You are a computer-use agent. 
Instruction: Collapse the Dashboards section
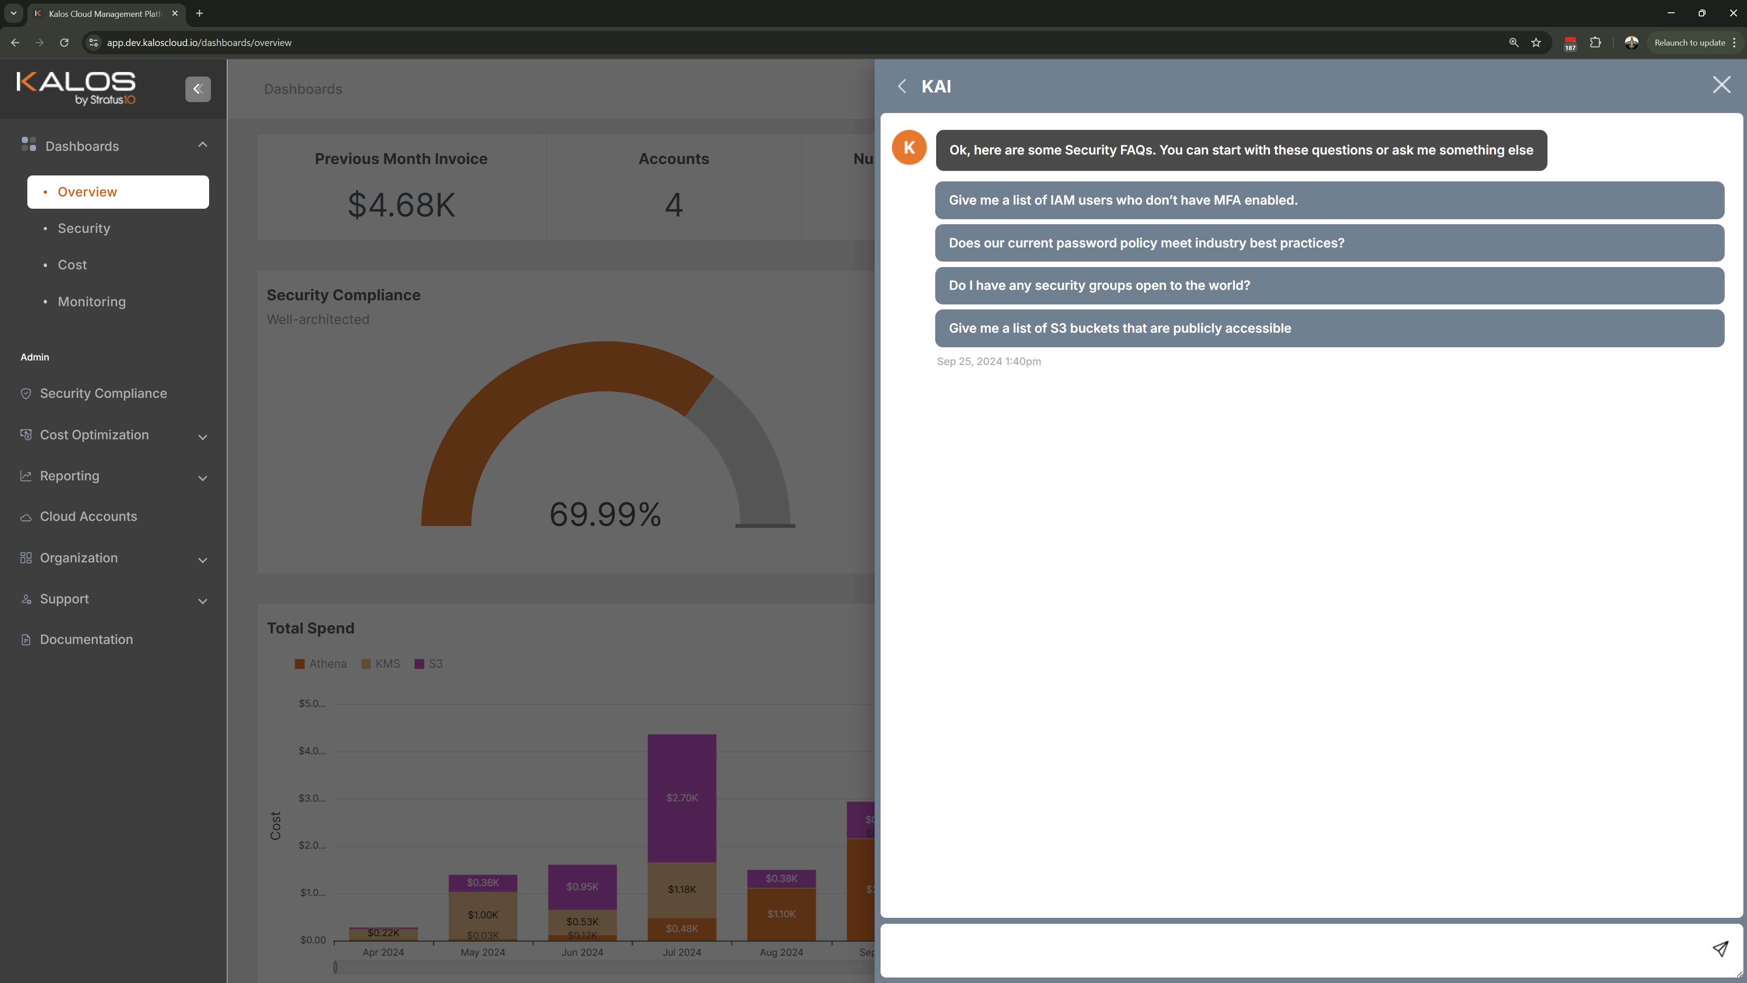coord(202,145)
